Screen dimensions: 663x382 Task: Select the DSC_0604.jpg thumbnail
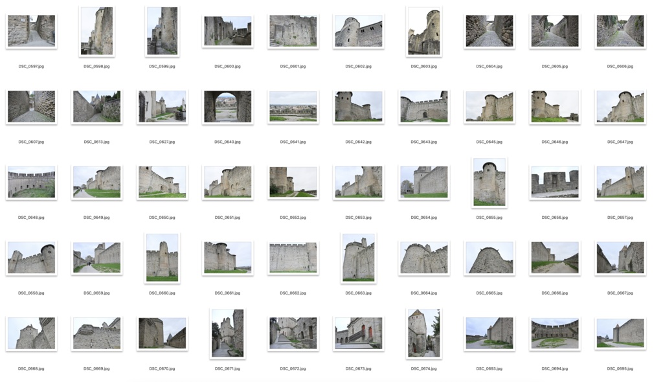pyautogui.click(x=489, y=31)
